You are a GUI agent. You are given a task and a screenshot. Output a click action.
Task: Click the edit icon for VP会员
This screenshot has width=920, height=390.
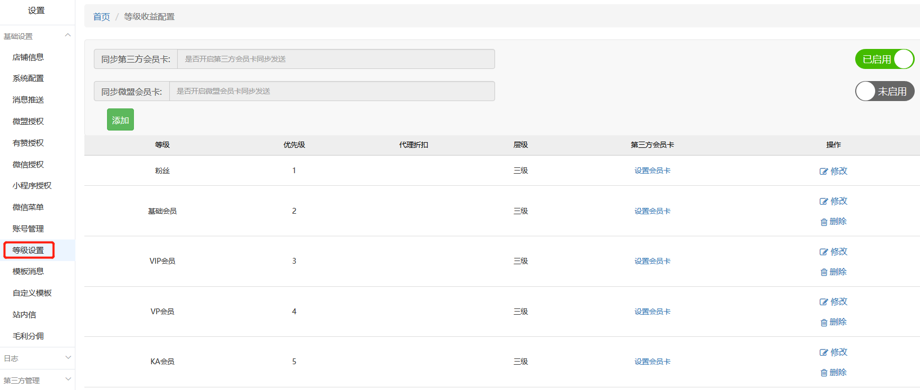[824, 302]
